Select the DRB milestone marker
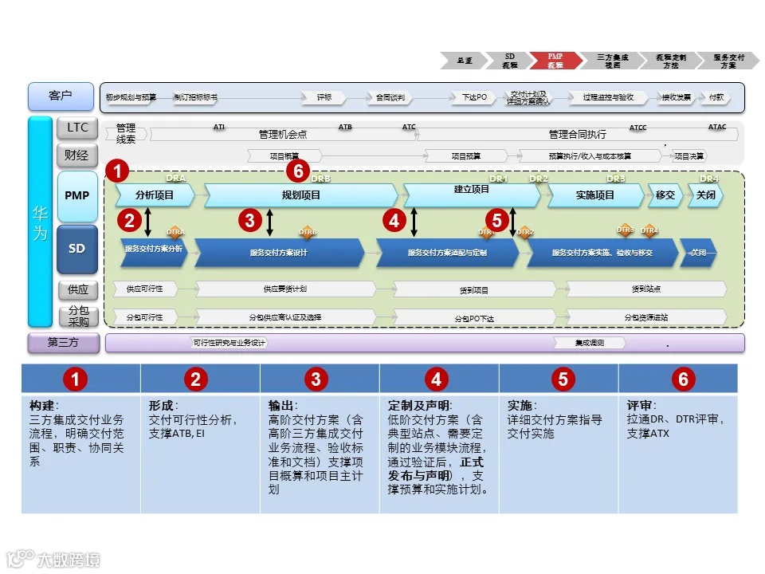The image size is (765, 574). (321, 179)
